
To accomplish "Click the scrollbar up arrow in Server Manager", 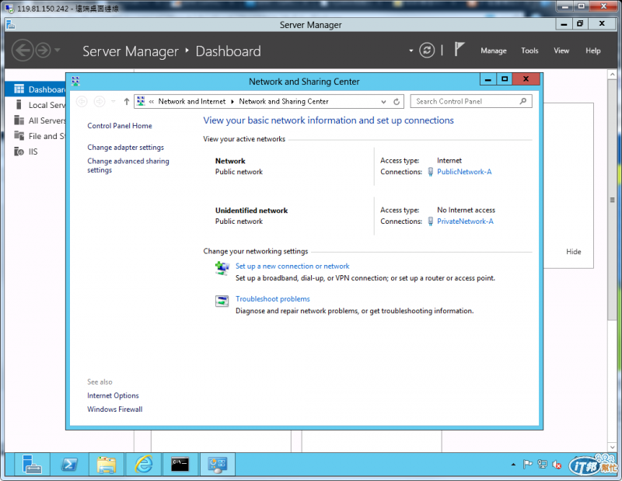I will pos(612,74).
